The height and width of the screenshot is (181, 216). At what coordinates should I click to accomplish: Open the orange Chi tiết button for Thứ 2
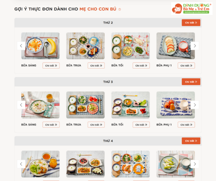tap(191, 23)
